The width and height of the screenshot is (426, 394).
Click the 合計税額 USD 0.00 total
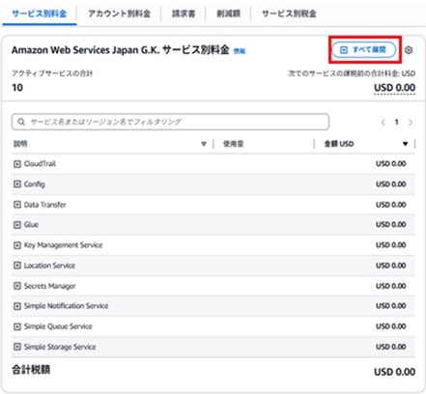point(394,372)
